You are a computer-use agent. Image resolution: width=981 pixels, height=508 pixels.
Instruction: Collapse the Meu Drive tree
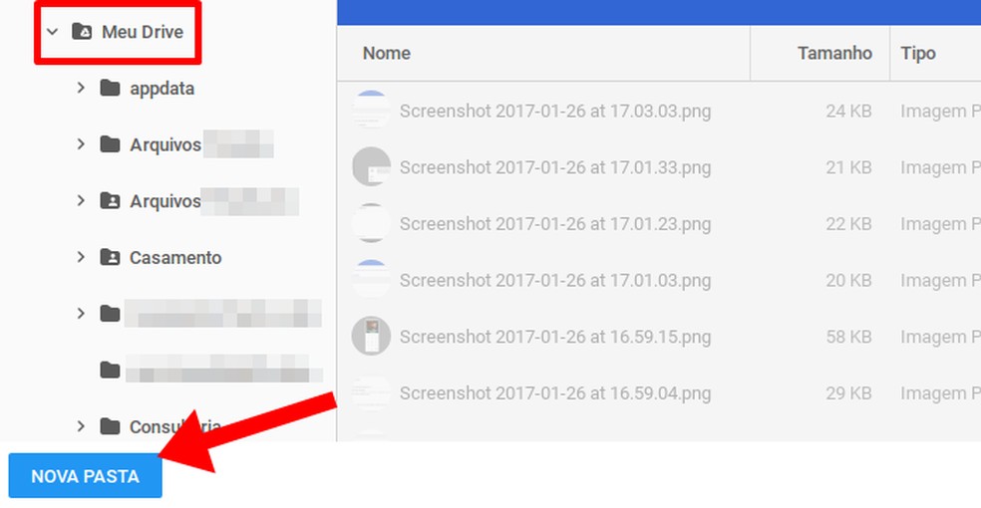pos(53,32)
